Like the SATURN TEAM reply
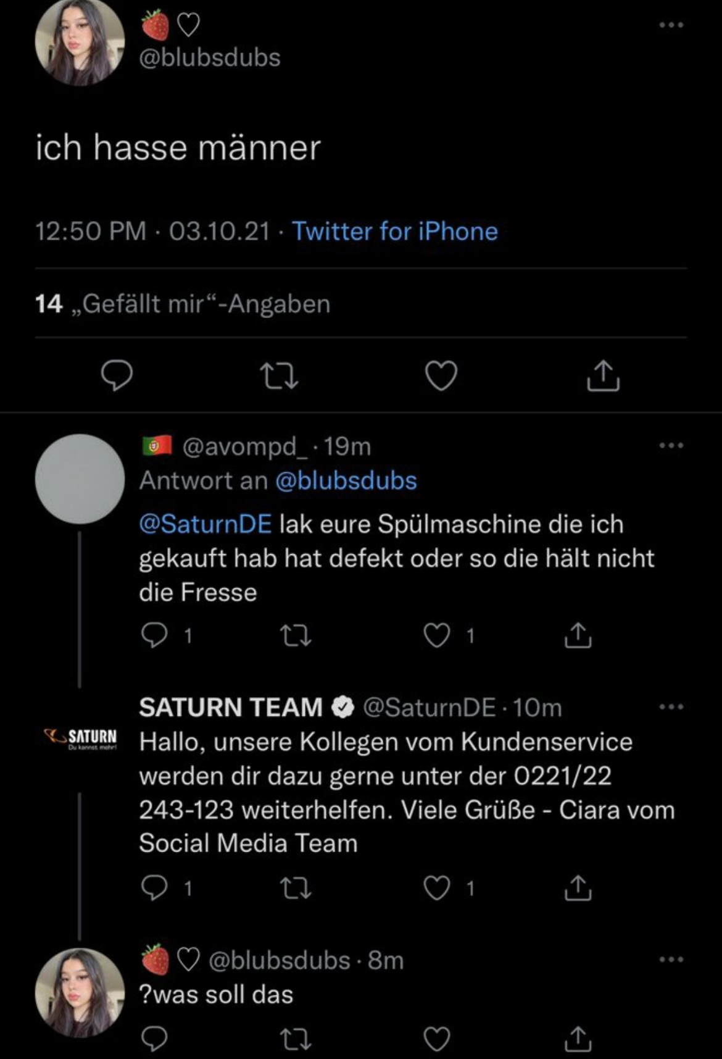Screen dimensions: 722x1059 [437, 888]
